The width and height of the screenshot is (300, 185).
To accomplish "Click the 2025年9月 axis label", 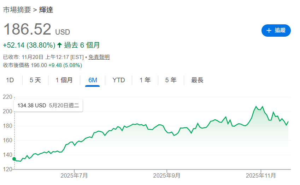I will (167, 175).
